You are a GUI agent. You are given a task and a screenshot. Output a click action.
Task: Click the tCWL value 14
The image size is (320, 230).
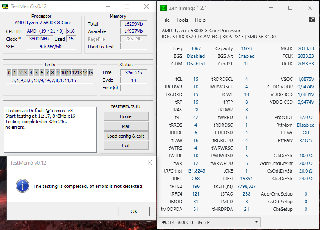(x=246, y=94)
